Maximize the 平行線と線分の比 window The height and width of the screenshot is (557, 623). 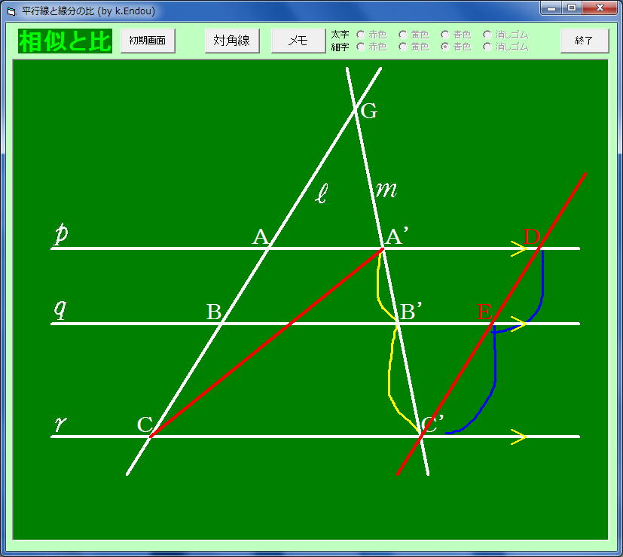pyautogui.click(x=572, y=8)
